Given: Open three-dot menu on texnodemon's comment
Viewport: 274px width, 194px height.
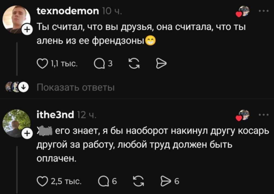Looking at the screenshot, I should (264, 11).
